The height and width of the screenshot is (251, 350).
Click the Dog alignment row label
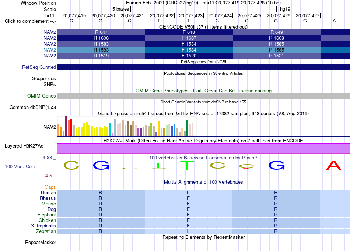click(52, 209)
